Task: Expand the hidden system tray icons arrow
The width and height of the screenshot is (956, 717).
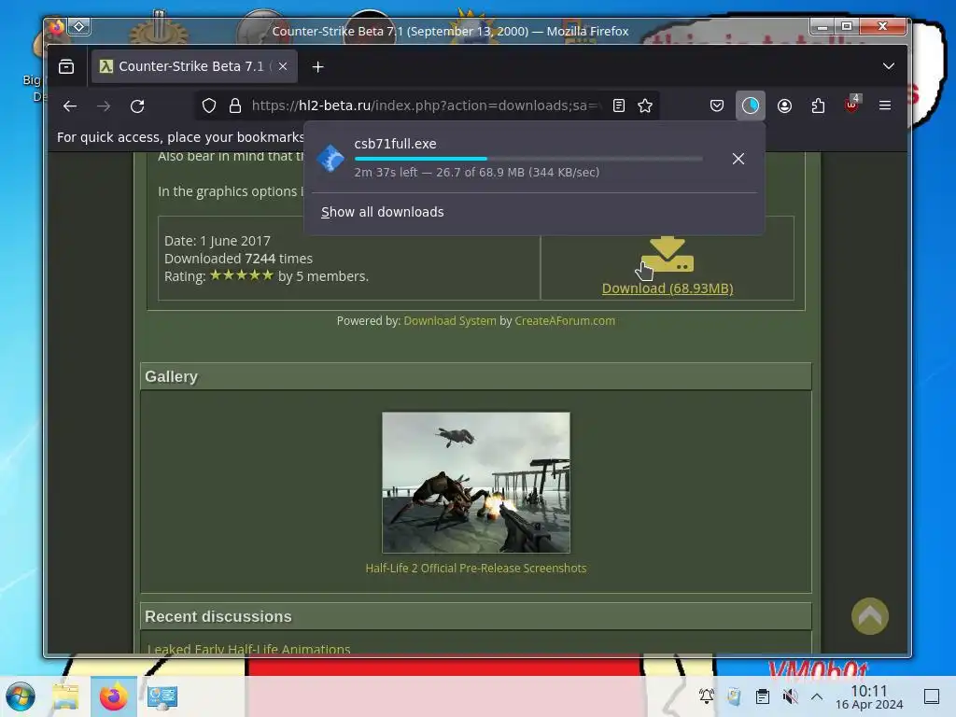Action: click(x=817, y=696)
